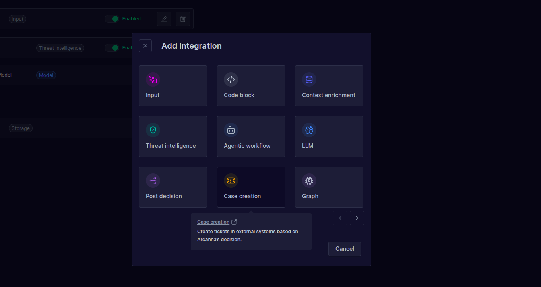Click the Threat intelligence shield icon

point(153,130)
